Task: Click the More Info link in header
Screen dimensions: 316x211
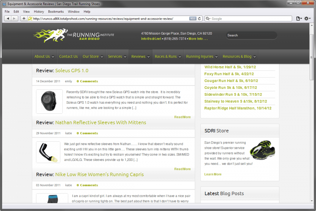Action: pyautogui.click(x=198, y=39)
